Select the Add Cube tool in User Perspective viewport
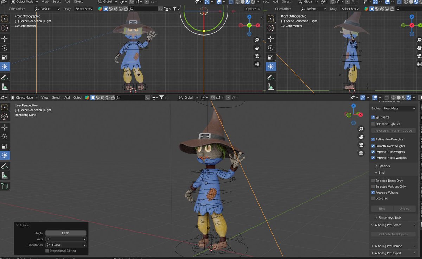The height and width of the screenshot is (259, 422). [x=5, y=186]
